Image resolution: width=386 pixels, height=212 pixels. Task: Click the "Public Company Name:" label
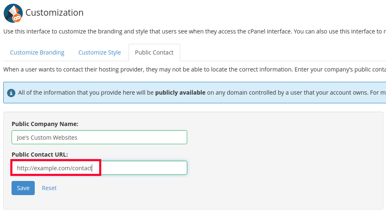[x=45, y=124]
